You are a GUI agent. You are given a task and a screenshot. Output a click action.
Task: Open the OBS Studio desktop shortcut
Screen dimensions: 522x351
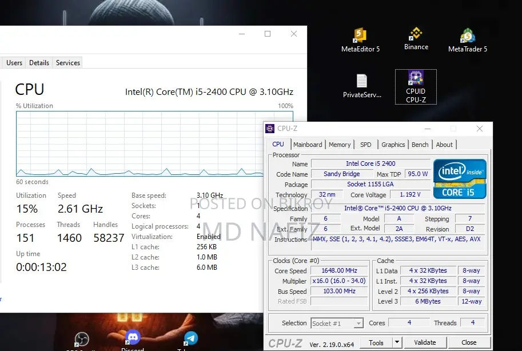pyautogui.click(x=82, y=341)
